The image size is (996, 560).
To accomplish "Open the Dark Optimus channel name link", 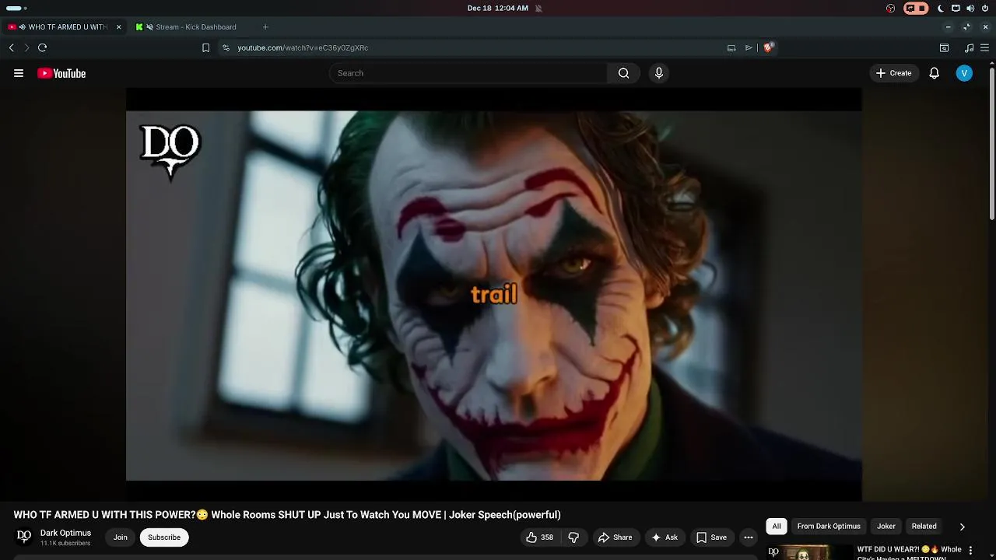I will [x=65, y=533].
